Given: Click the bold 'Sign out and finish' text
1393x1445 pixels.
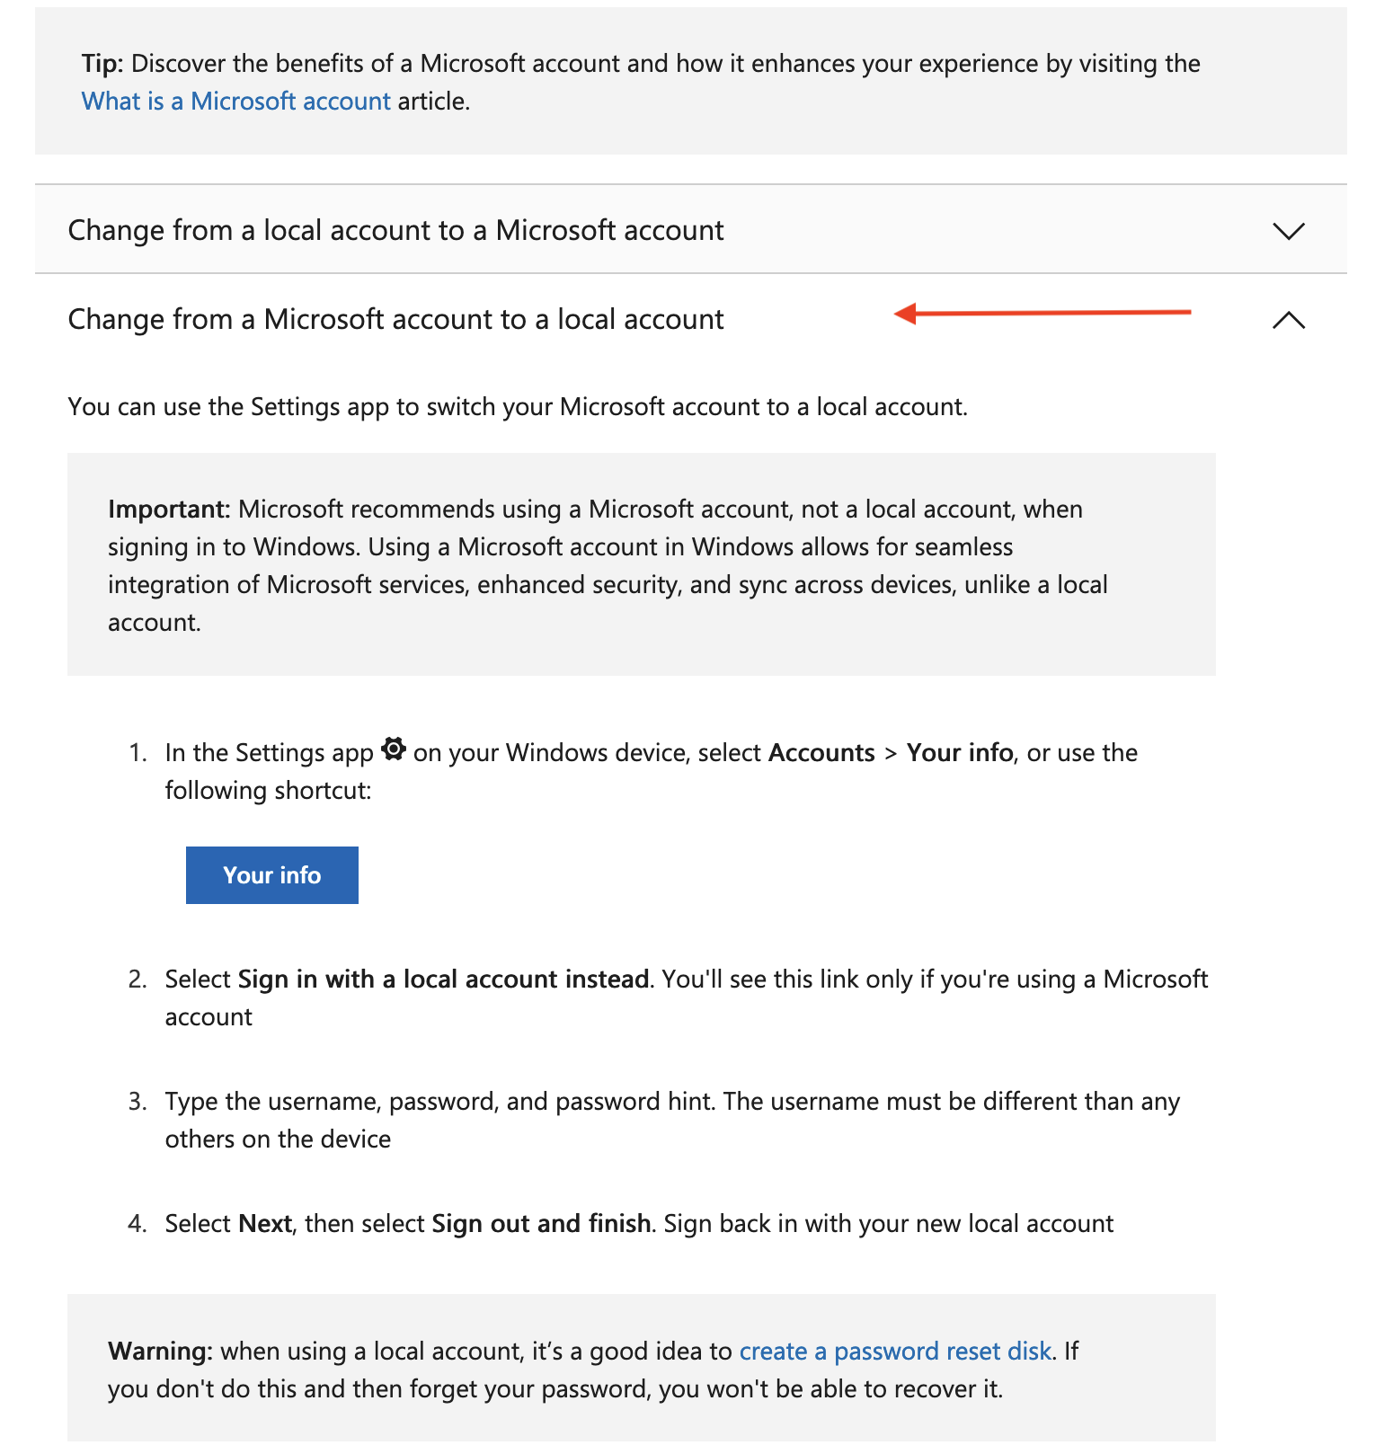Looking at the screenshot, I should click(541, 1224).
